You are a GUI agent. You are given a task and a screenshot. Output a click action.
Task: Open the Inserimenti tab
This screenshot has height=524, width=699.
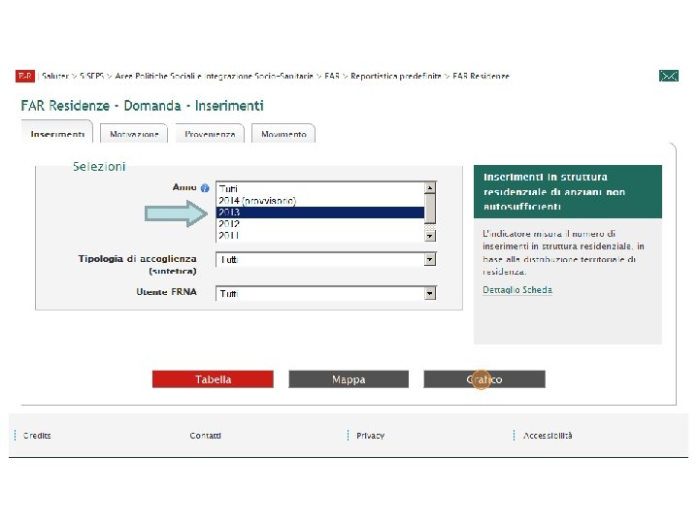(57, 133)
